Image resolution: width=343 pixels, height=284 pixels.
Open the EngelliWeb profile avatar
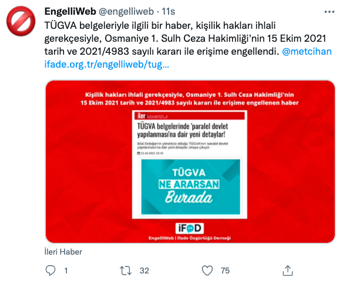pos(21,21)
